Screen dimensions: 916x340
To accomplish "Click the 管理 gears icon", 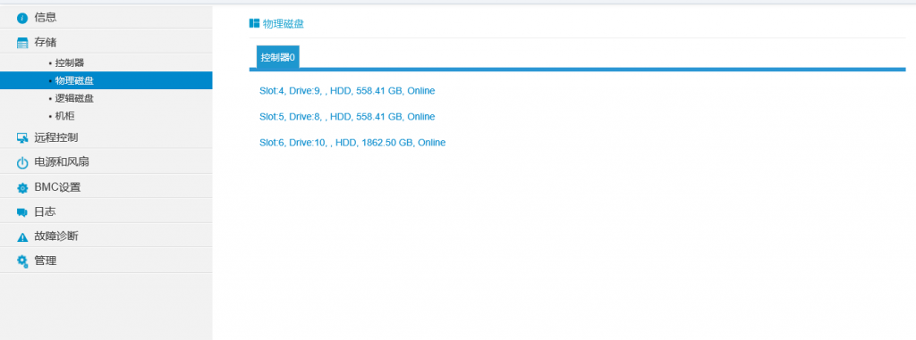I will coord(22,261).
